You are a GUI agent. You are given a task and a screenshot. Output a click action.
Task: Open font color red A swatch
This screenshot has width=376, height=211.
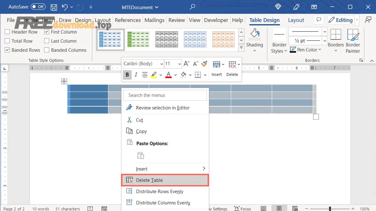pyautogui.click(x=169, y=75)
